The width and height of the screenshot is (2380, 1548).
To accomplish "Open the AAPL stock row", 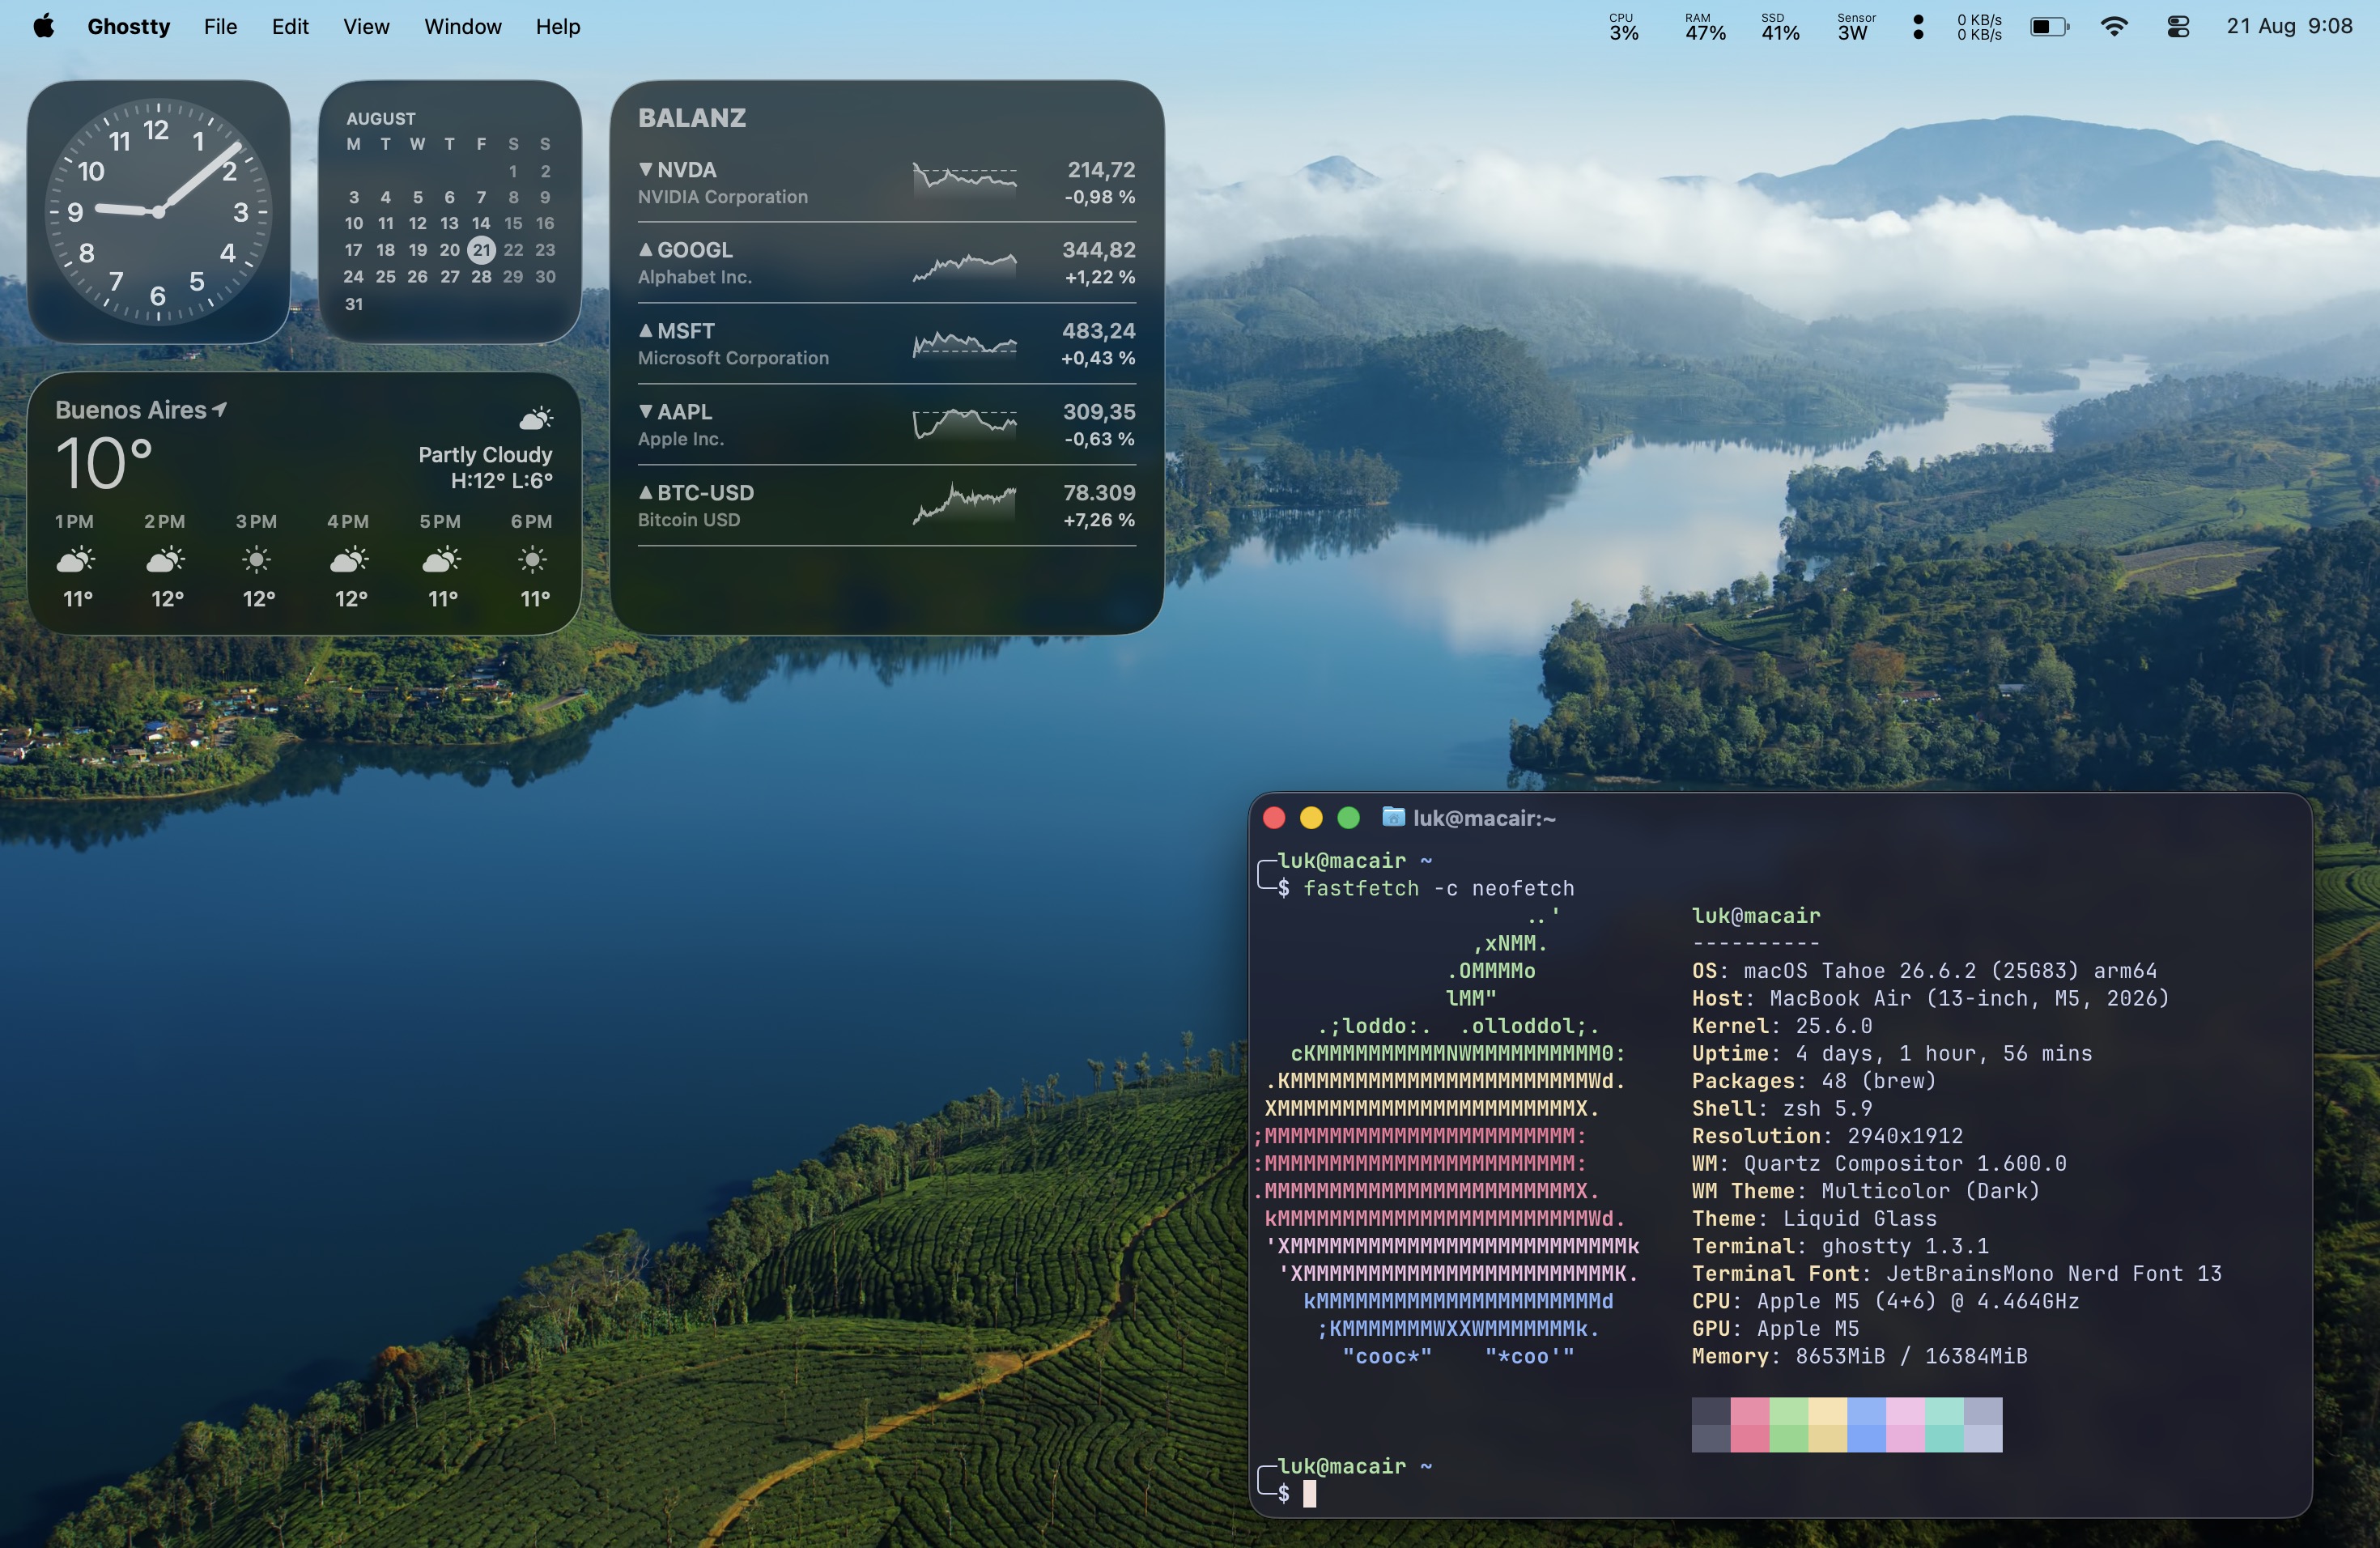I will click(x=887, y=425).
